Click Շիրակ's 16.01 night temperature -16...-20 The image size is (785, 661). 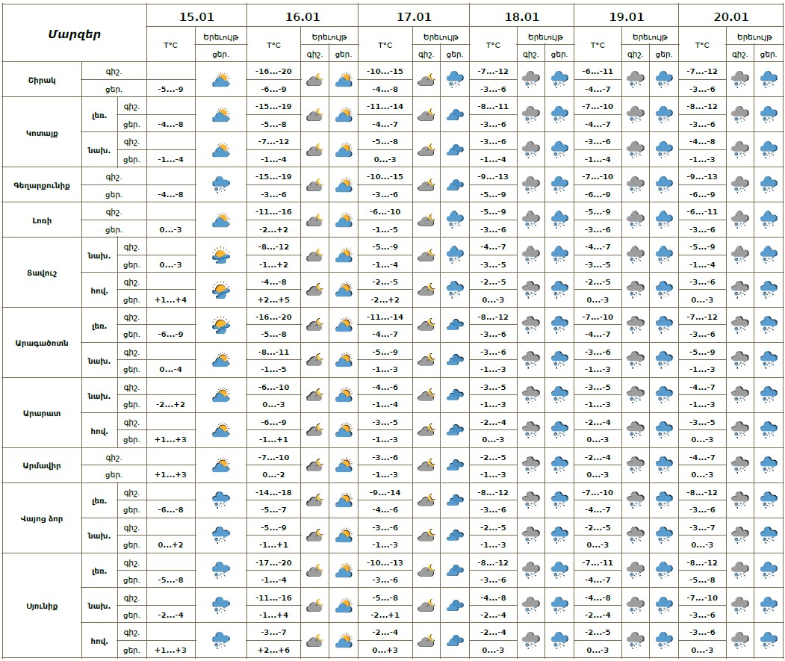274,72
